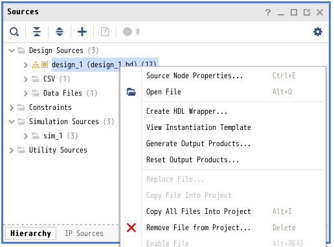Add sources using the plus icon
334x247 pixels.
(x=82, y=32)
